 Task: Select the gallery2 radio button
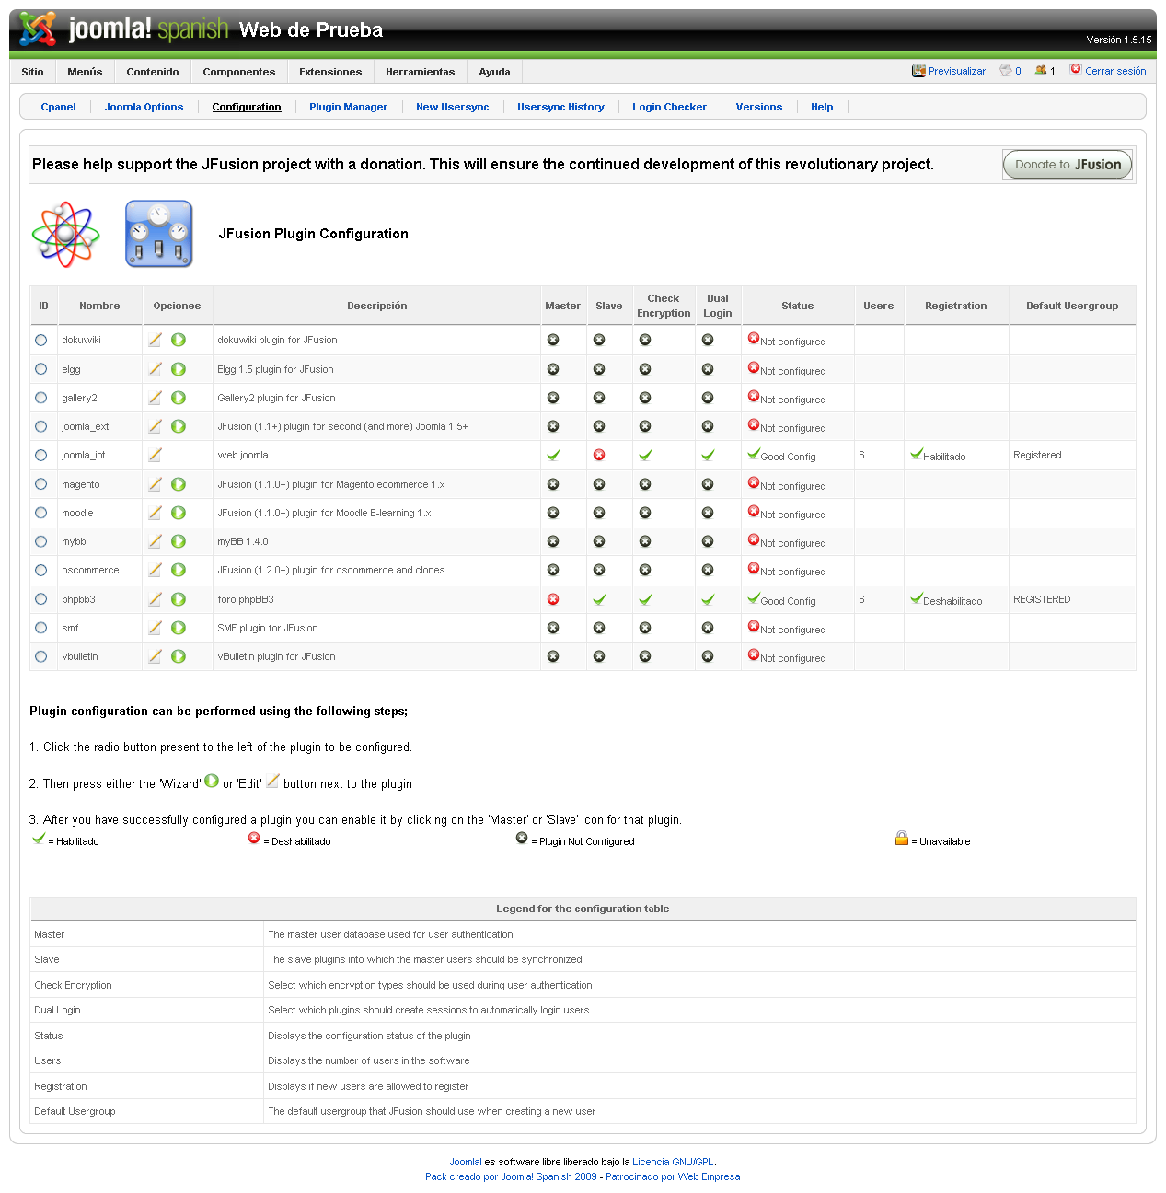click(x=40, y=398)
